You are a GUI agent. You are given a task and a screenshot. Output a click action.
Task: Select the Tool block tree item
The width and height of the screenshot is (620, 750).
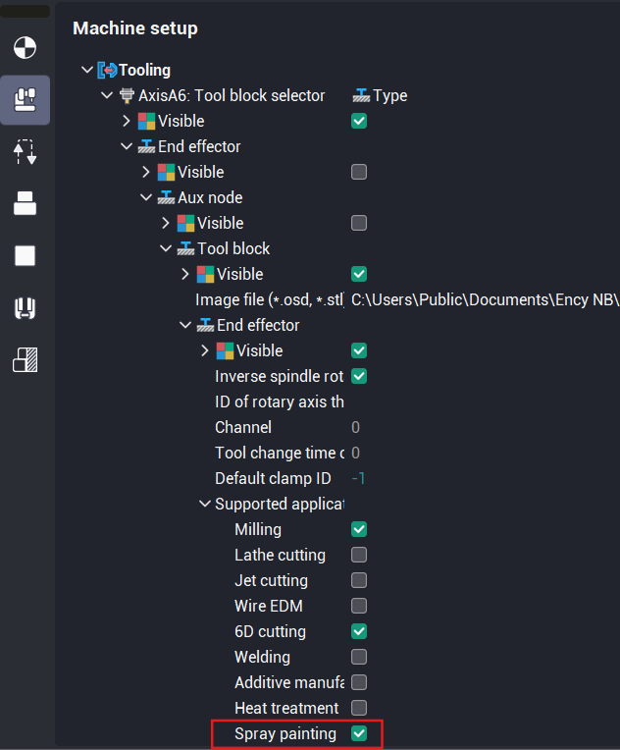point(233,249)
